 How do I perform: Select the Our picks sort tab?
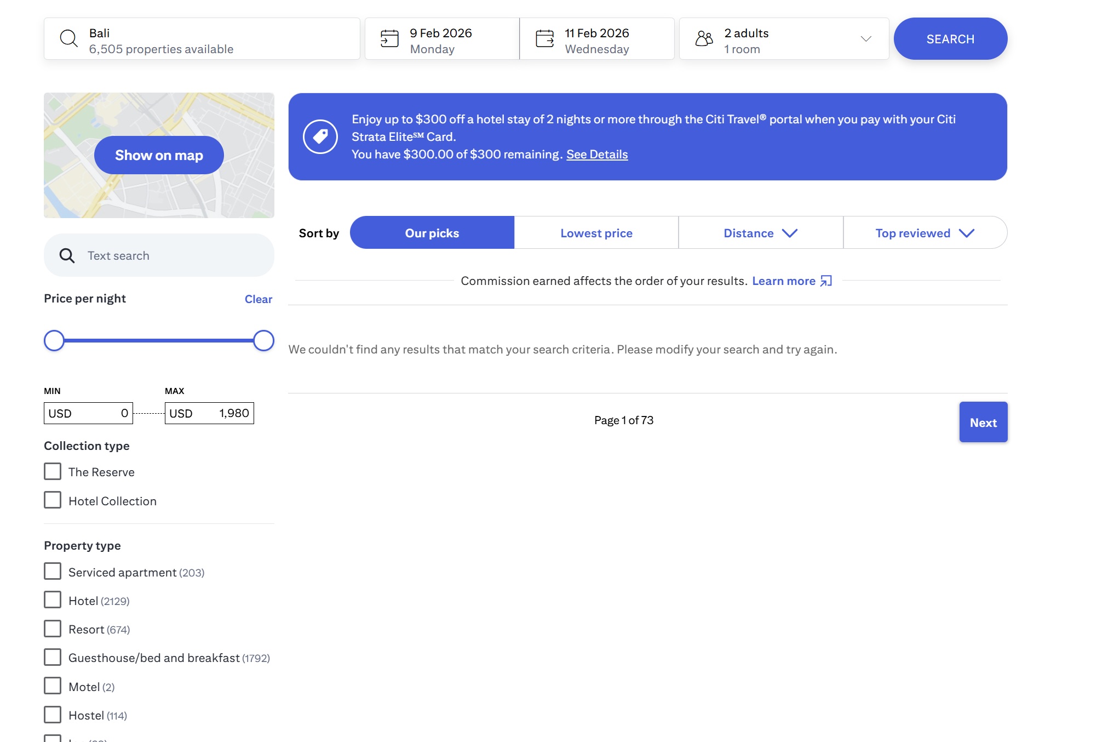[432, 233]
